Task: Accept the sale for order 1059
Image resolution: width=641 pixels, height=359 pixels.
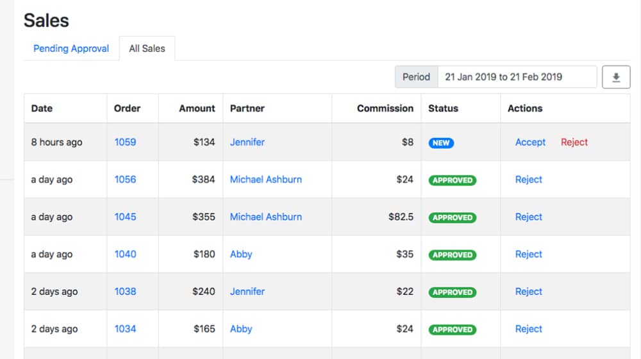Action: pyautogui.click(x=530, y=142)
